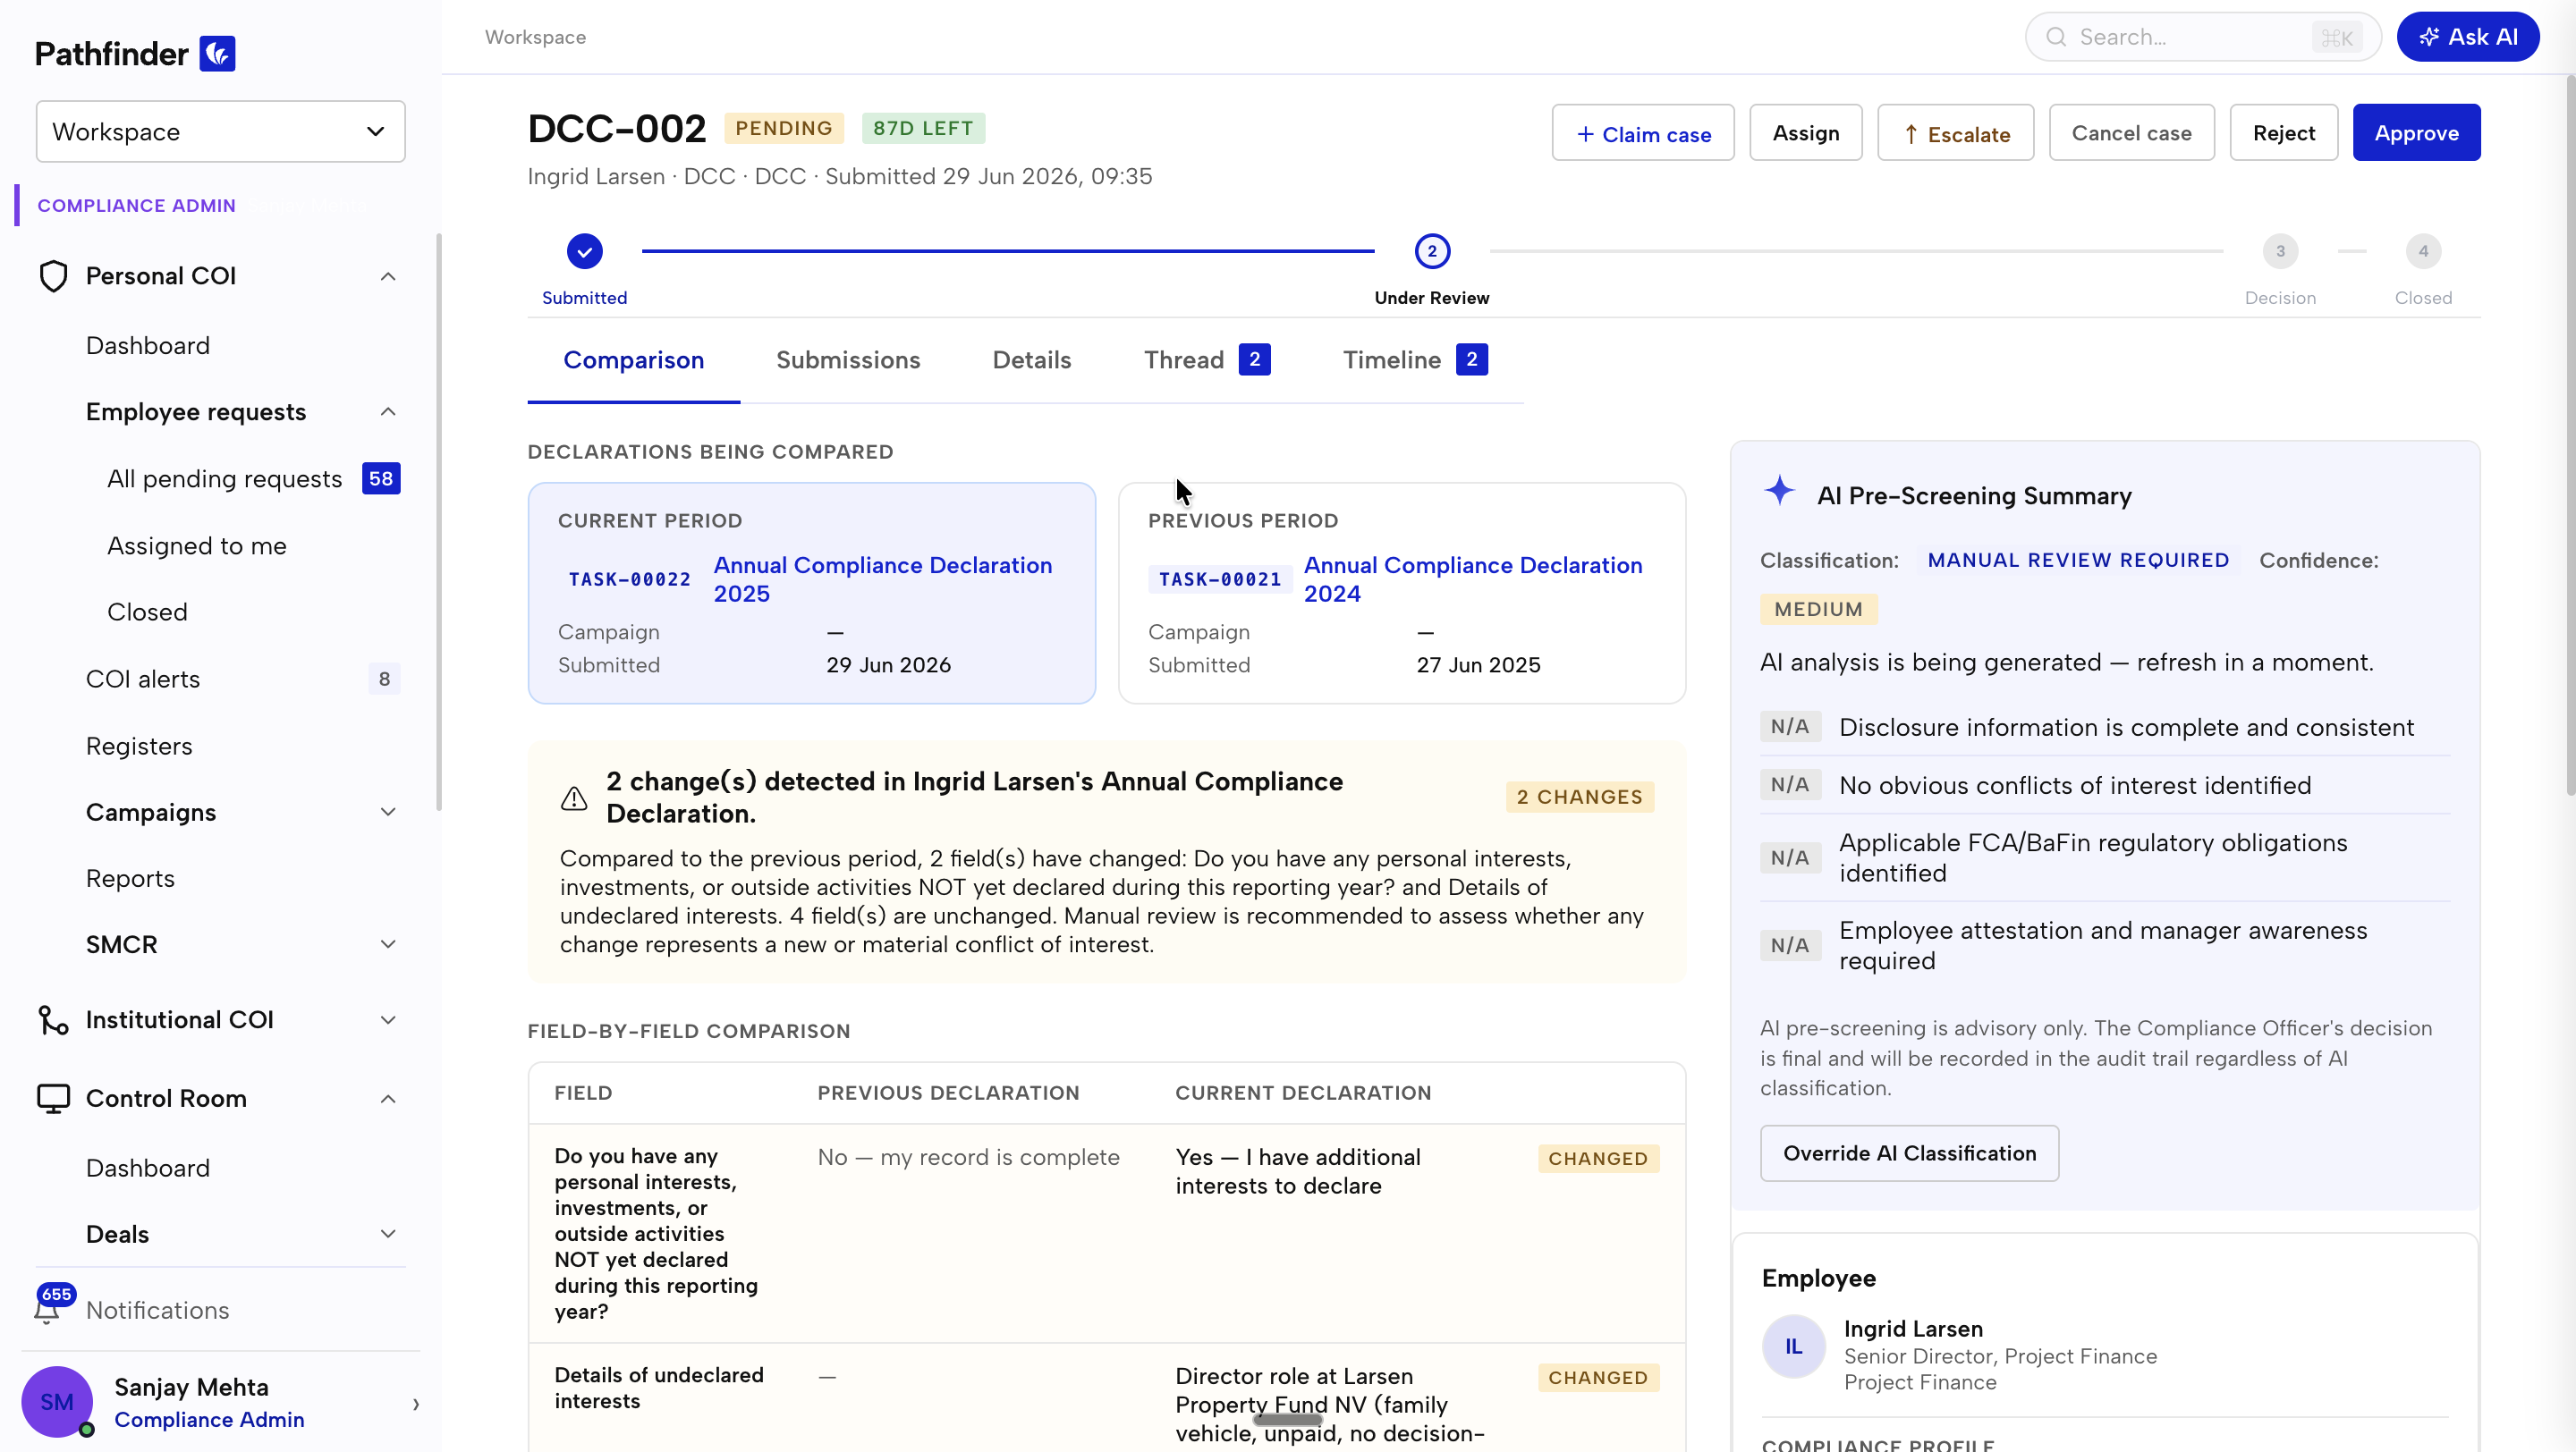Click the Compliance Admin role link

209,1420
